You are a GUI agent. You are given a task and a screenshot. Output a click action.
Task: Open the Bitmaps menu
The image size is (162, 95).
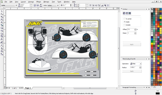(x=46, y=2)
